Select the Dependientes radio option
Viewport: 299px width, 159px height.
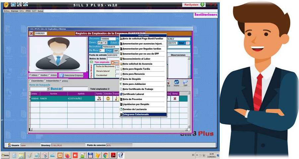[30, 80]
